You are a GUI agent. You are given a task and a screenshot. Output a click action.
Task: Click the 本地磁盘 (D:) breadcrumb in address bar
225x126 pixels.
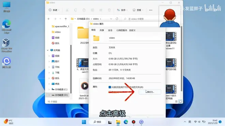click(x=83, y=19)
